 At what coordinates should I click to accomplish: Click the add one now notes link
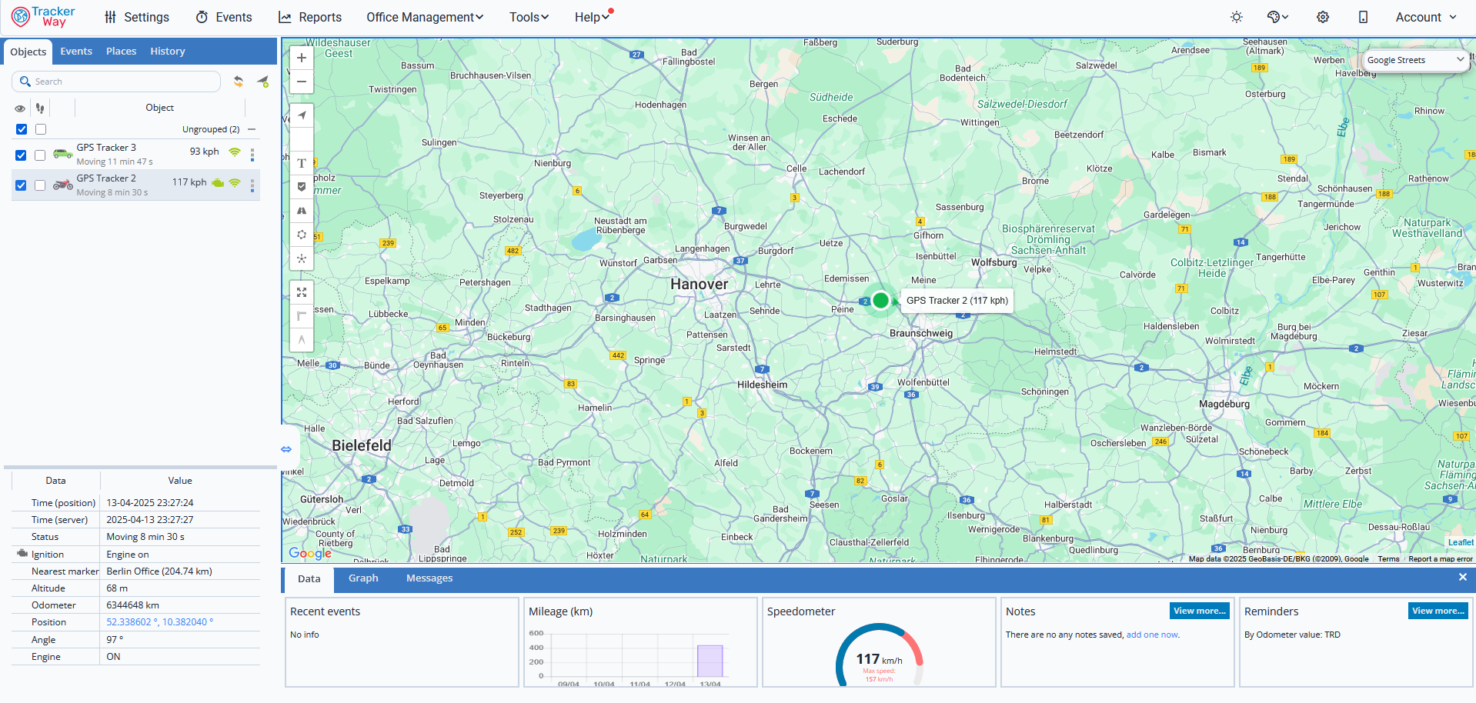(x=1152, y=635)
